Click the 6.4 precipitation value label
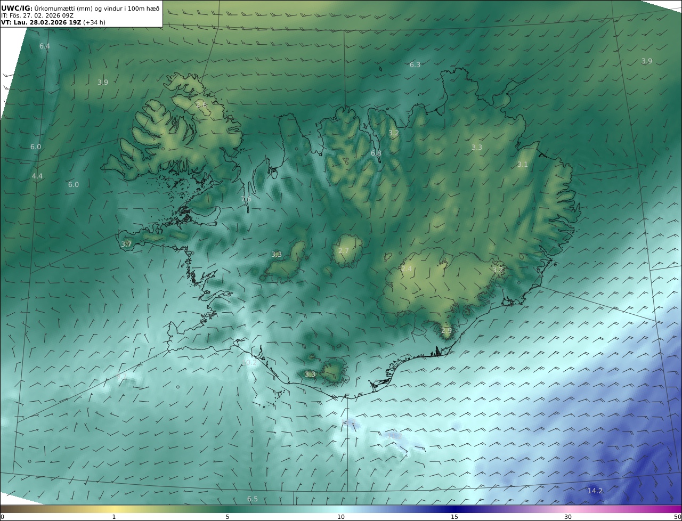This screenshot has width=682, height=521. coord(45,46)
